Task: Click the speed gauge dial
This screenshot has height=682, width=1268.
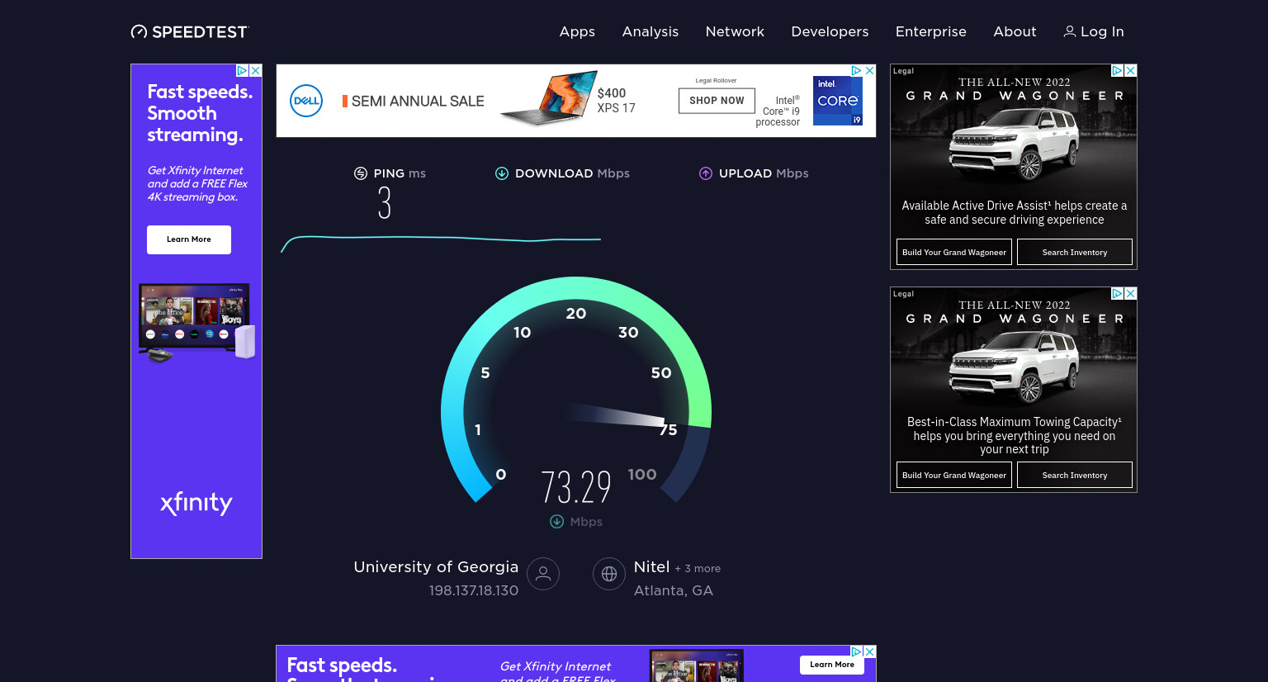Action: [576, 390]
